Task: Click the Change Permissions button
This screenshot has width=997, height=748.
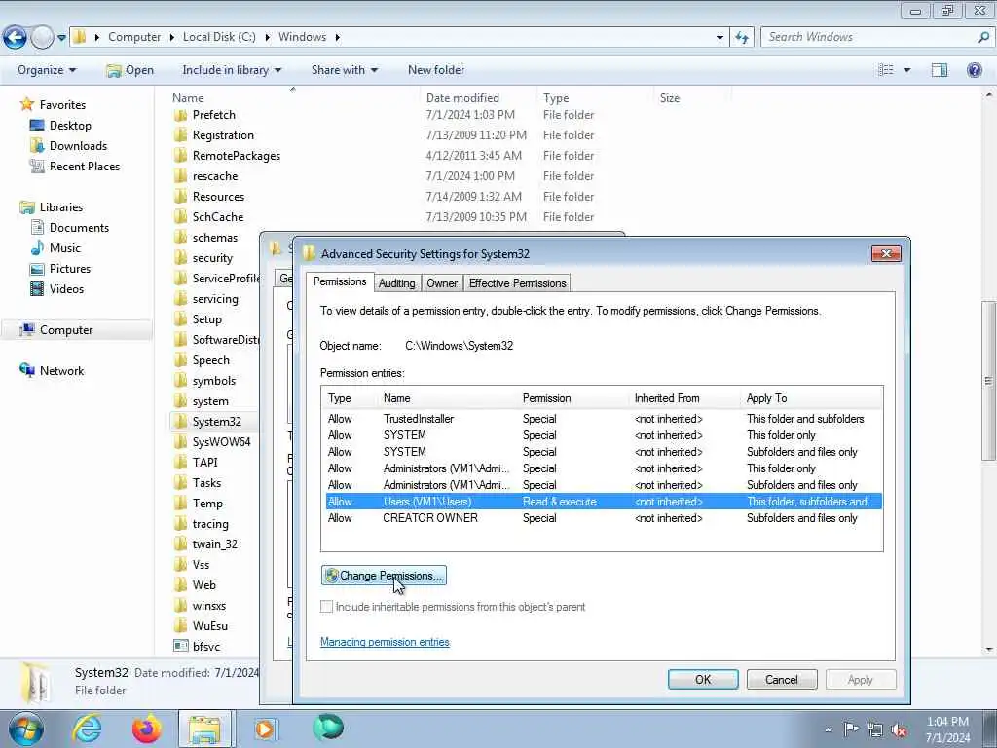Action: click(384, 576)
